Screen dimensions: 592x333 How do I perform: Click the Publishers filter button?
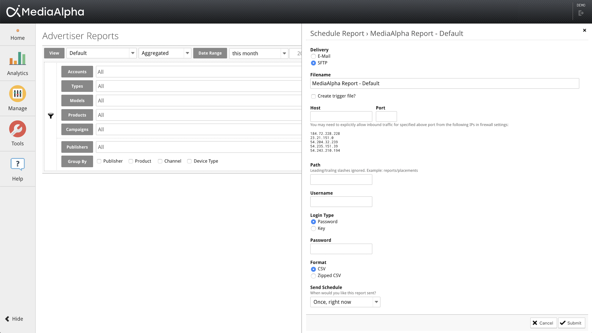77,147
